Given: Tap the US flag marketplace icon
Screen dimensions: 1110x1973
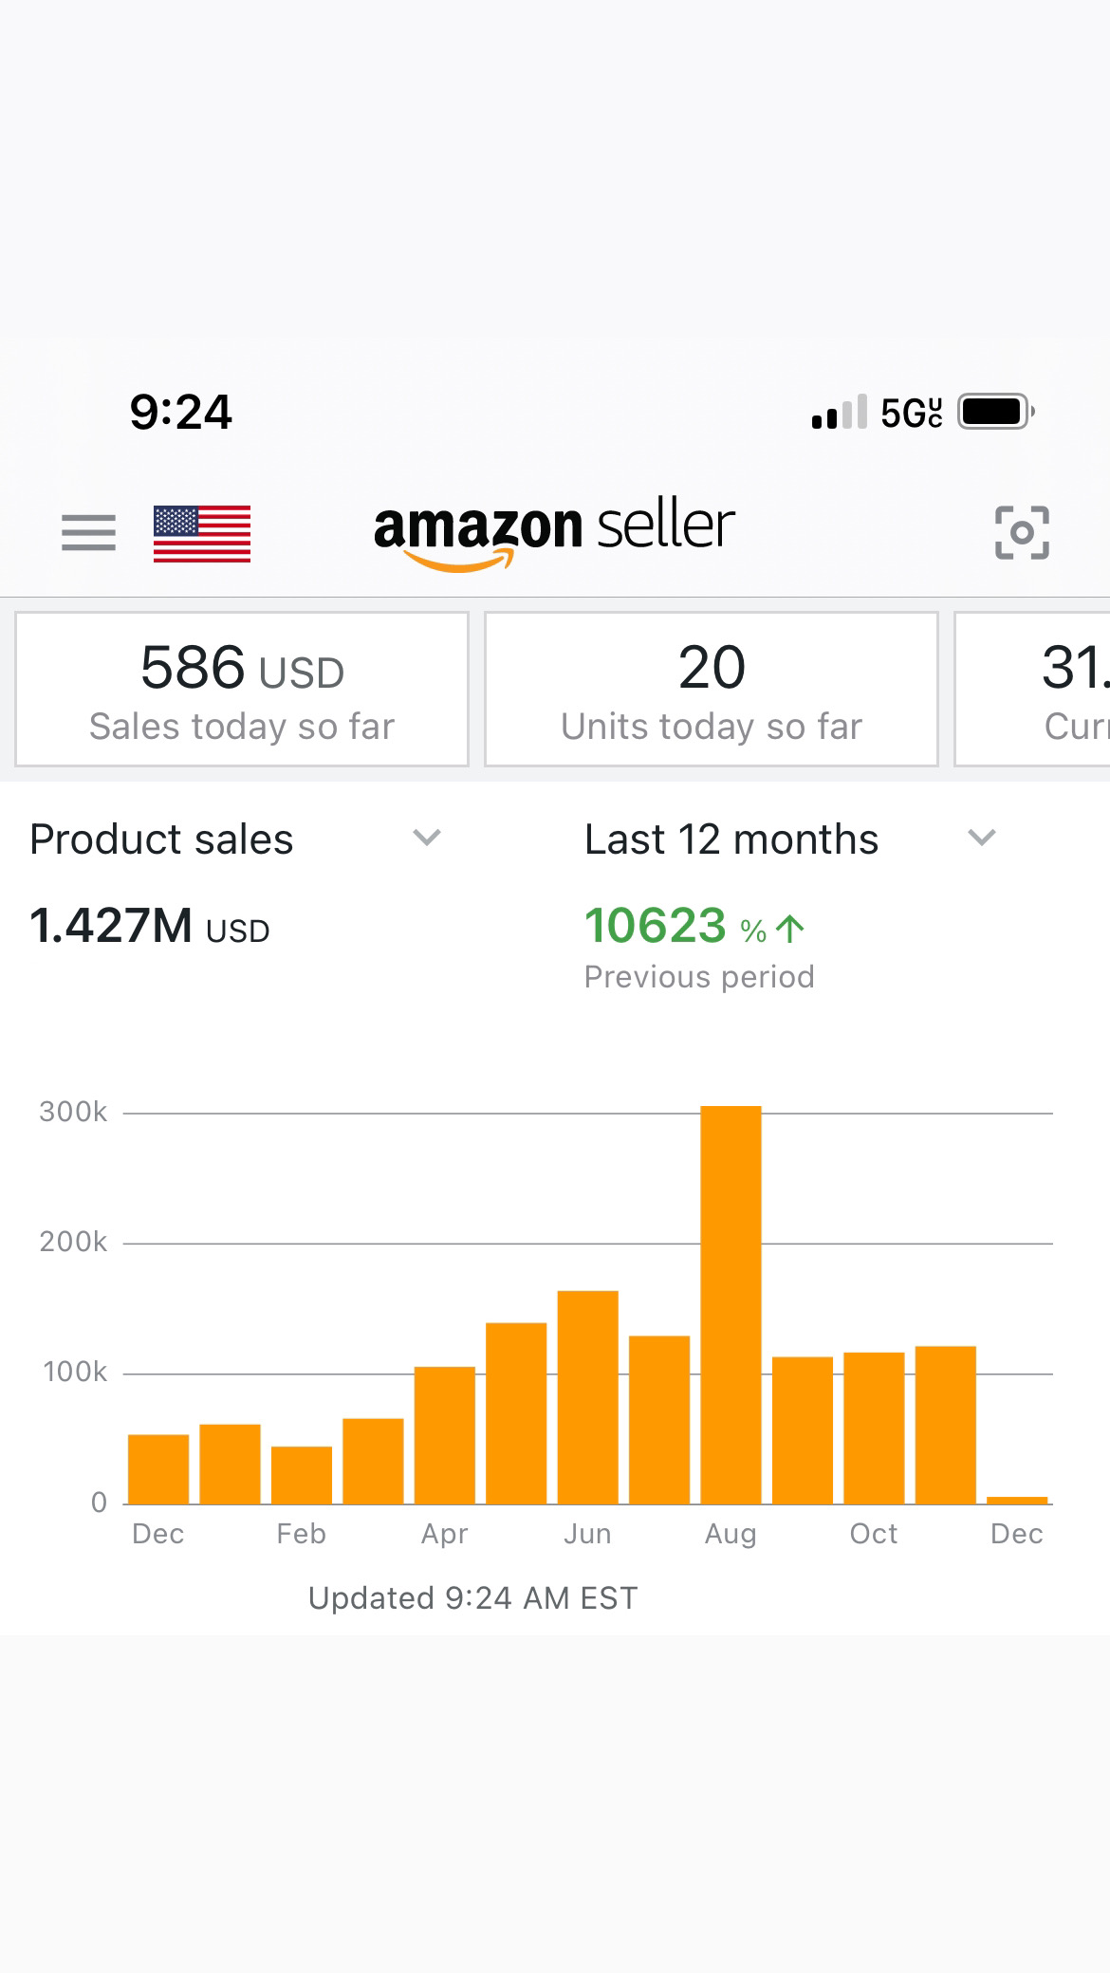Looking at the screenshot, I should click(202, 533).
